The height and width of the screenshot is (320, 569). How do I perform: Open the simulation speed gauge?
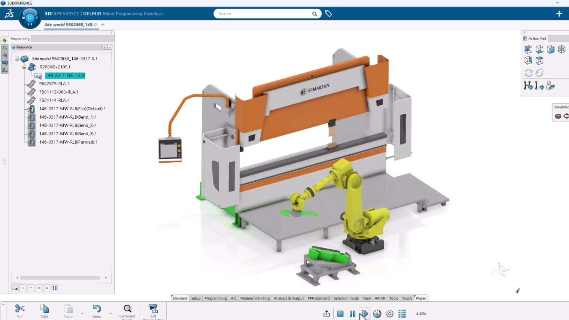tap(377, 313)
